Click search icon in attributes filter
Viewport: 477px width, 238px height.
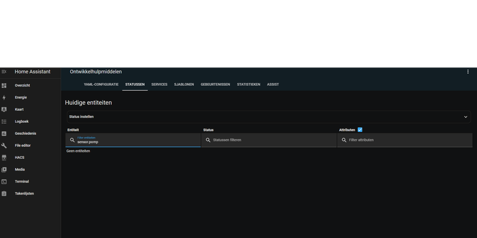point(344,140)
